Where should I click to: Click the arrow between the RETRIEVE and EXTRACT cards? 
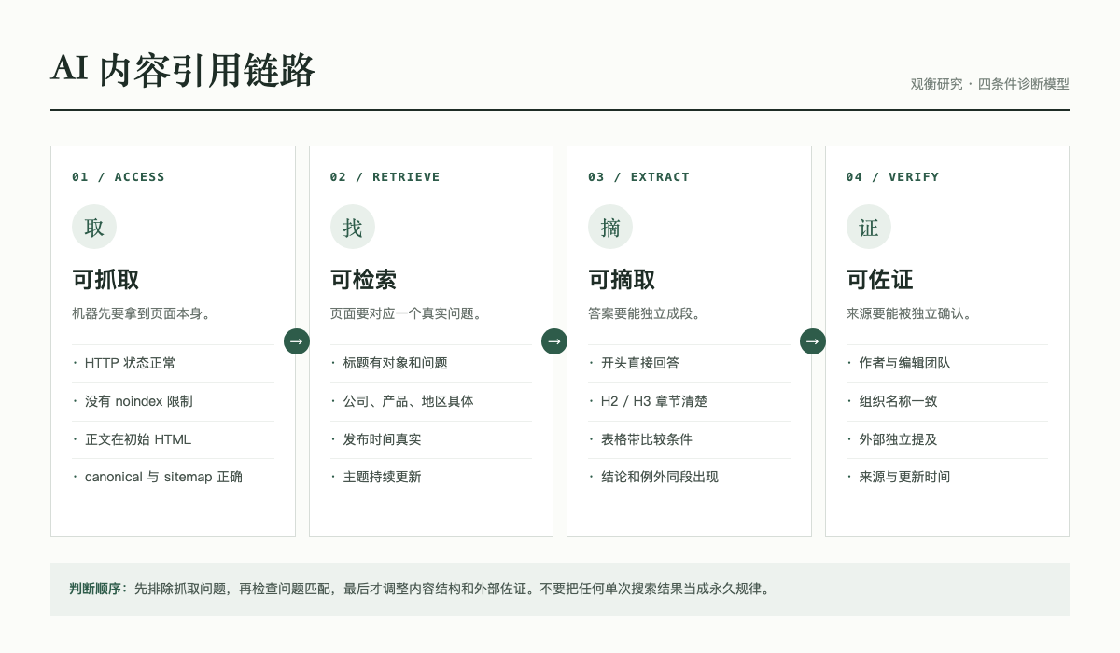554,341
